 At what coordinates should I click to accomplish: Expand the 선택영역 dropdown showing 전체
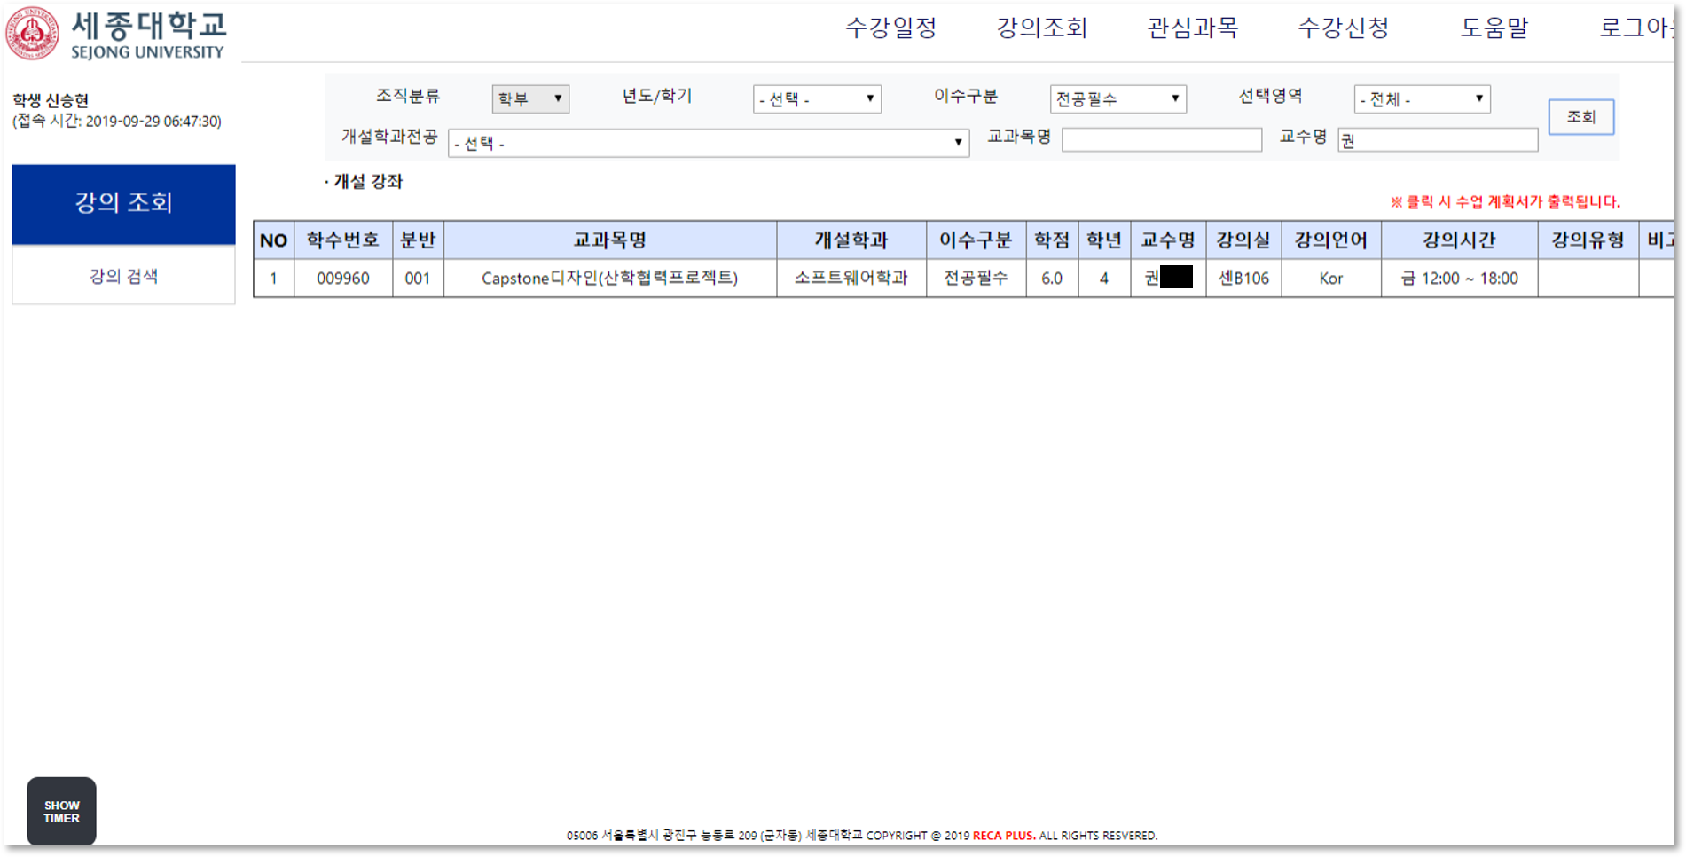(x=1422, y=98)
